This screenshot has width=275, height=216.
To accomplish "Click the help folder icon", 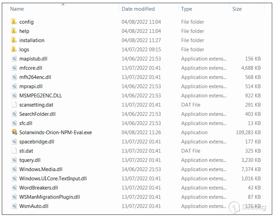I will [14, 31].
